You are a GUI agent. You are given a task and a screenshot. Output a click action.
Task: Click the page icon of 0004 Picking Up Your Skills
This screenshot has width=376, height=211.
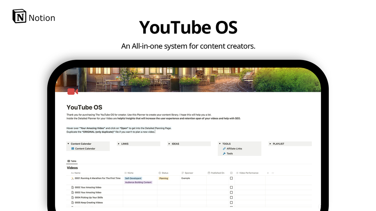[x=73, y=197]
